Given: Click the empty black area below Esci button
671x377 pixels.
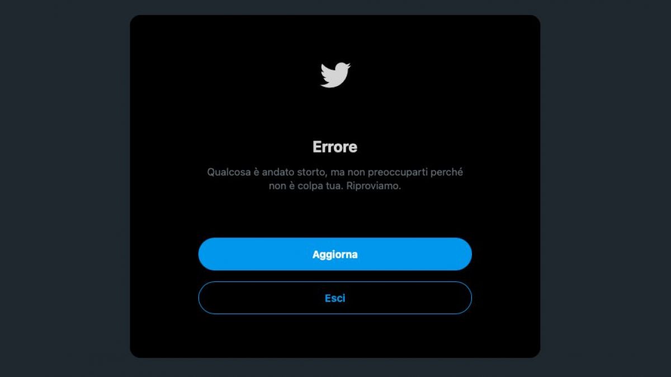Looking at the screenshot, I should (335, 335).
